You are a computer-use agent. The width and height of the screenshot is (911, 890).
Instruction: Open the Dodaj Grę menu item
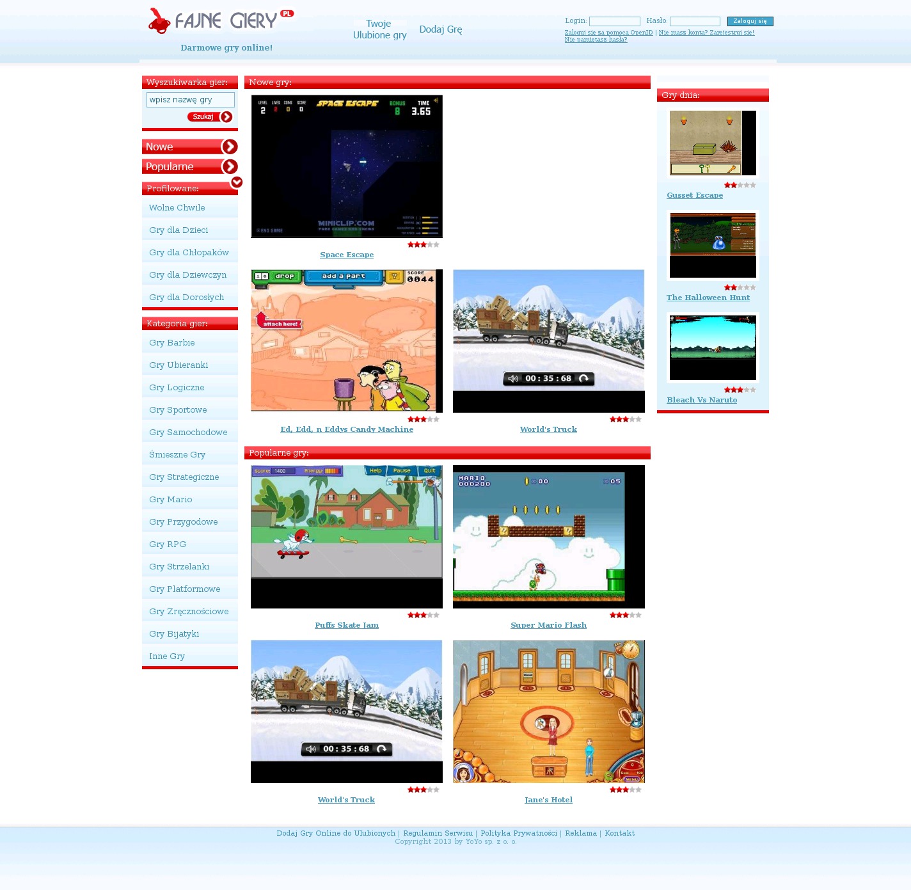point(440,29)
